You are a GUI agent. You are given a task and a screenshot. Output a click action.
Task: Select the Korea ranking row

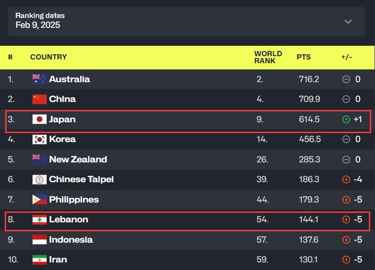tap(187, 139)
